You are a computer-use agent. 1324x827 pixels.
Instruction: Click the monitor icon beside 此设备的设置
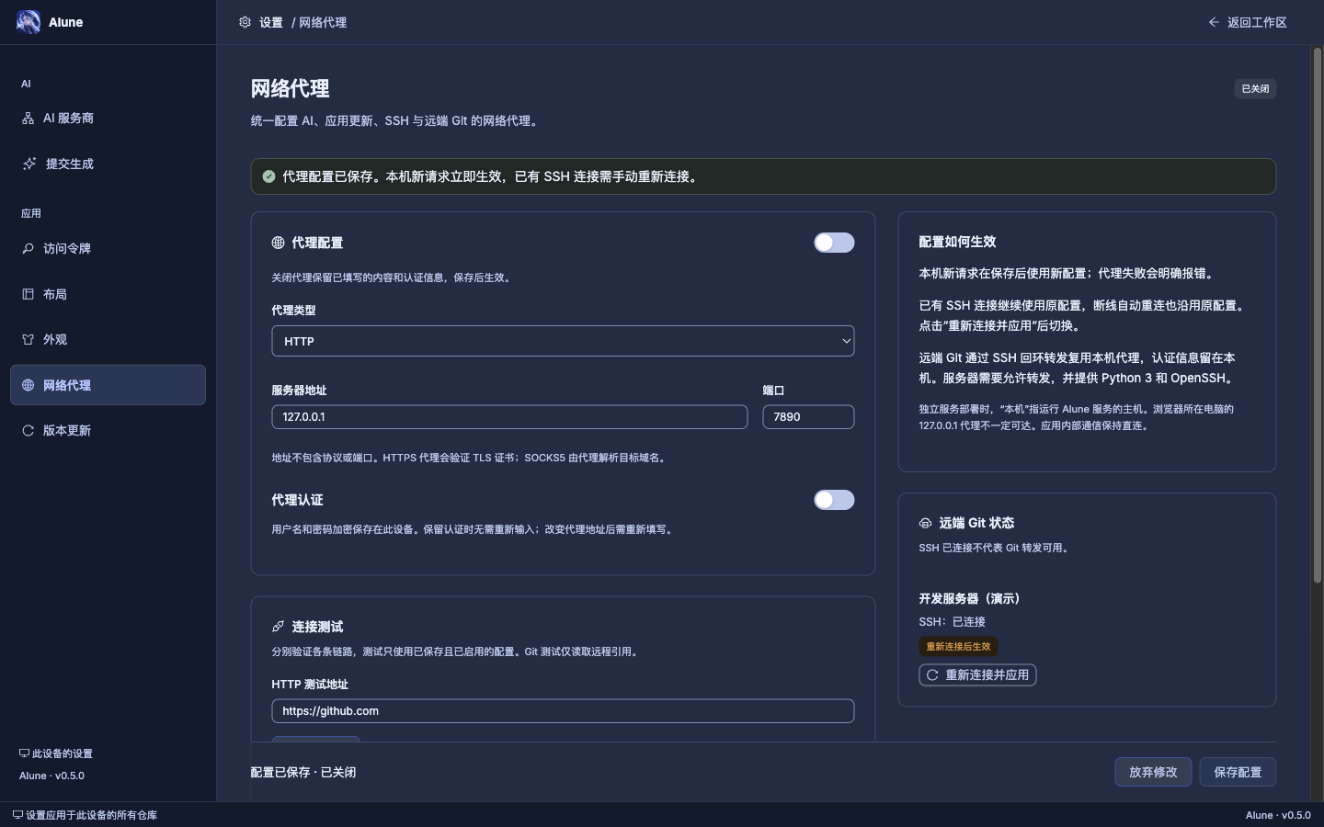(24, 753)
